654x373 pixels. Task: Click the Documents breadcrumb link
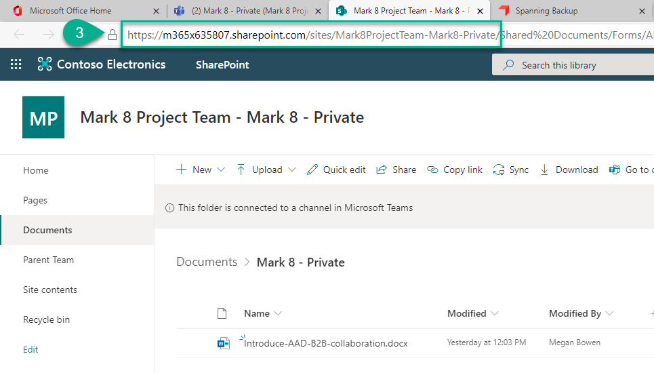207,262
